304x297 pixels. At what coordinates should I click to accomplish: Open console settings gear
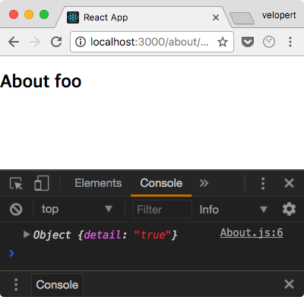click(289, 209)
